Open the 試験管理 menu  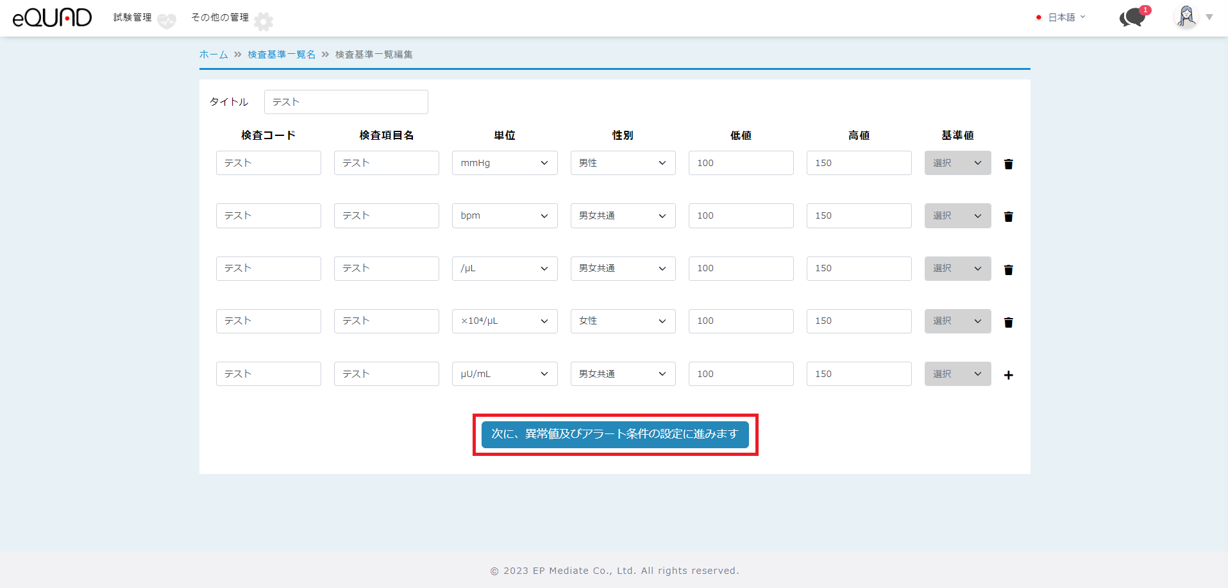point(133,17)
